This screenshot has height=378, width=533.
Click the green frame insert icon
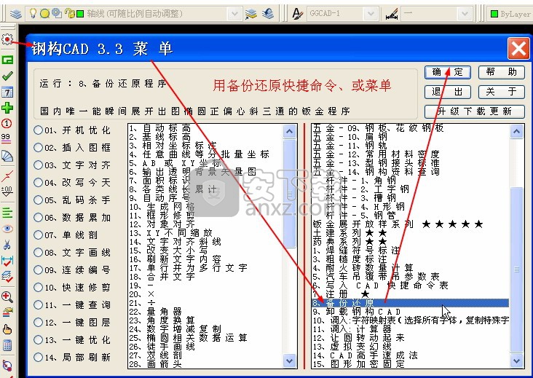(7, 60)
